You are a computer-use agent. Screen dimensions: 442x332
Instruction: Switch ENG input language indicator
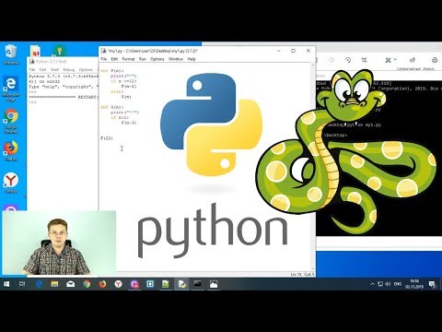point(398,284)
